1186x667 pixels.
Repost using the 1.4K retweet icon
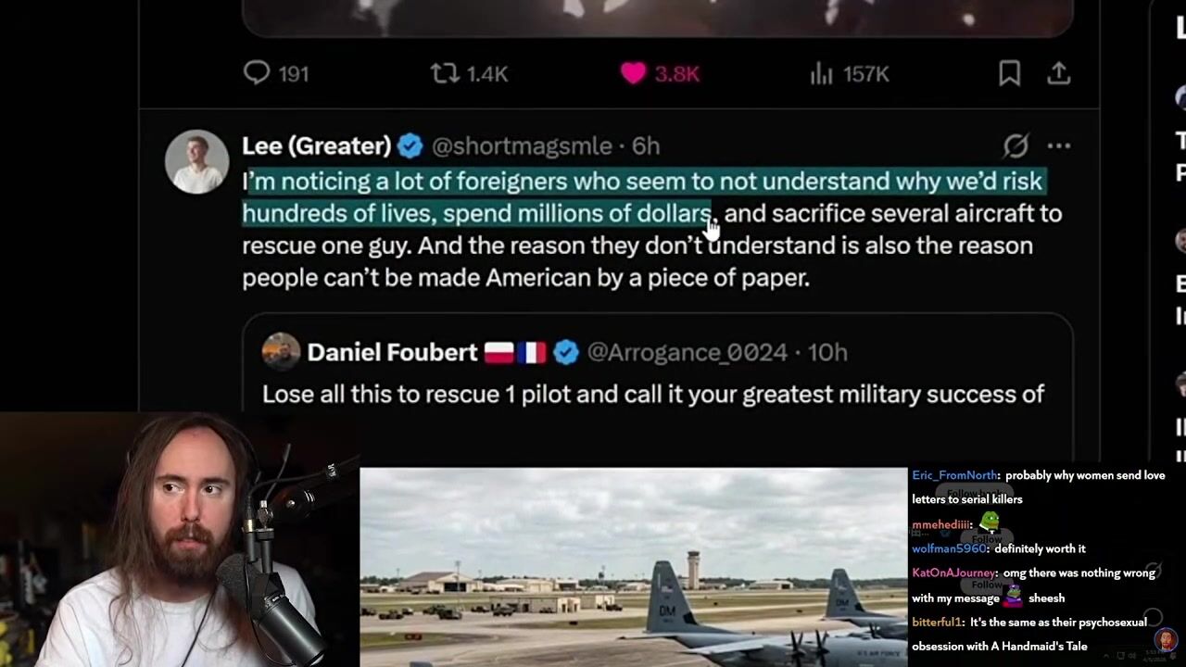coord(445,73)
